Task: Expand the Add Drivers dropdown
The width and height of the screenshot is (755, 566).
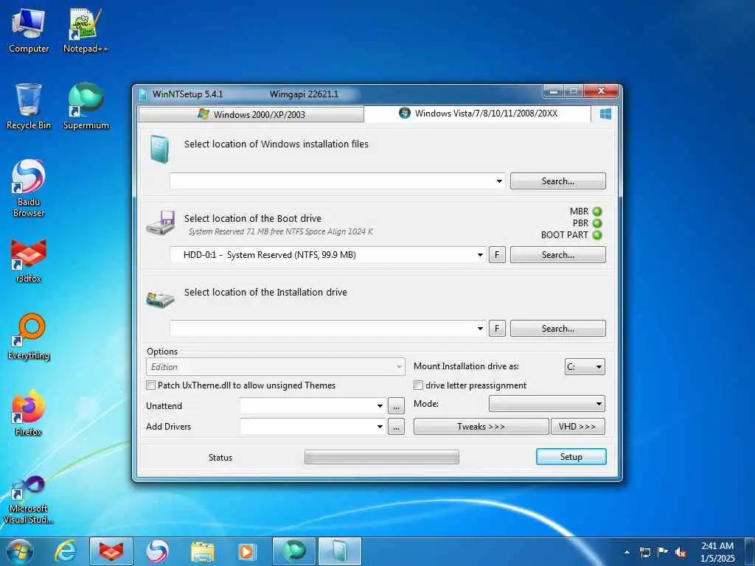Action: pos(380,427)
